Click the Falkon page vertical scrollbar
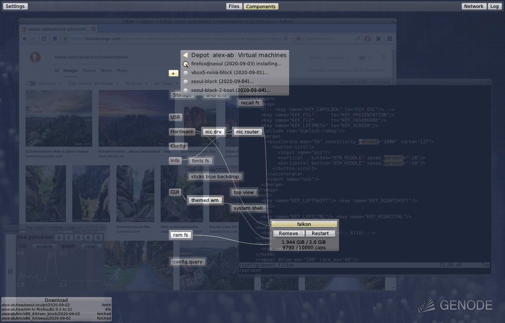This screenshot has width=505, height=323. 393,167
